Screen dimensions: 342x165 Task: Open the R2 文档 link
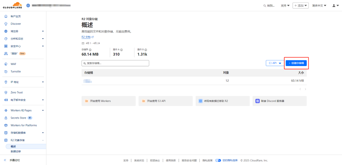click(86, 37)
